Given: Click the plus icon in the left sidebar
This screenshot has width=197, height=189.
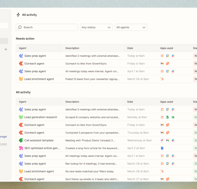Looking at the screenshot, I should click(x=6, y=49).
